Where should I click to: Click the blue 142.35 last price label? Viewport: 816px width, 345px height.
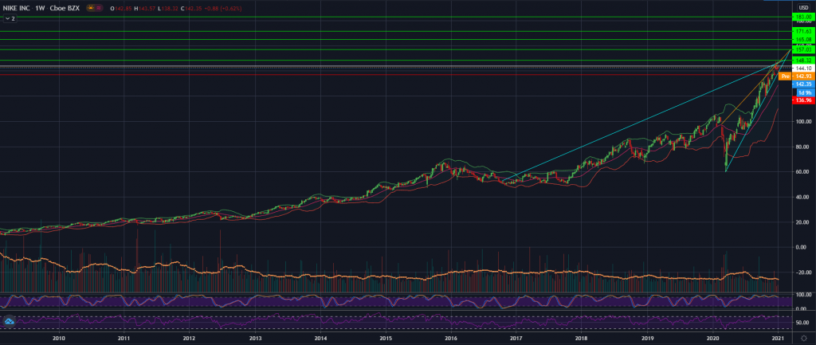(803, 84)
